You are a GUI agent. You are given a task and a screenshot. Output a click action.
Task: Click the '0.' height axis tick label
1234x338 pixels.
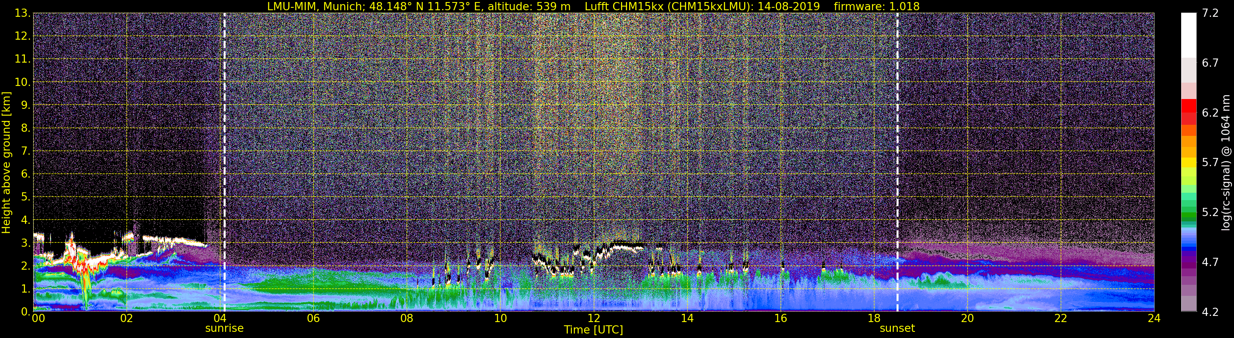[x=26, y=312]
